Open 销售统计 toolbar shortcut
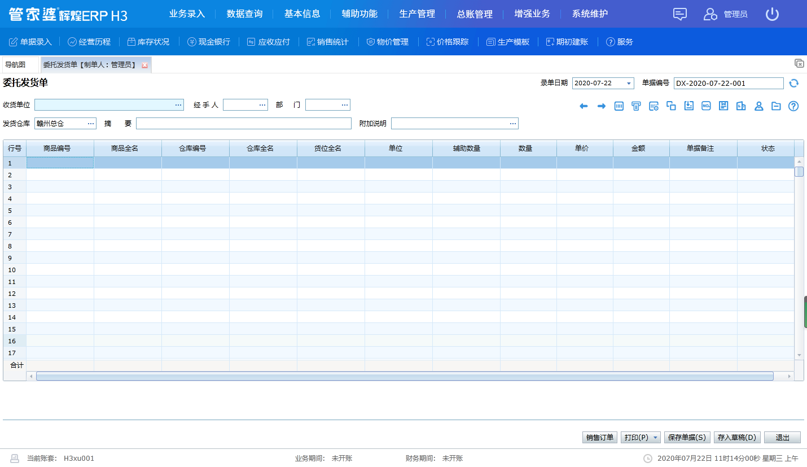The height and width of the screenshot is (467, 807). coord(327,42)
